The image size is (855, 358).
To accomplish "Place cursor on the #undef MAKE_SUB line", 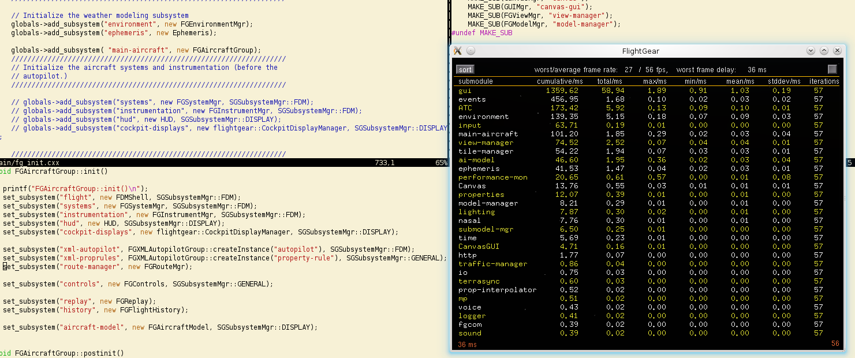I will point(482,33).
